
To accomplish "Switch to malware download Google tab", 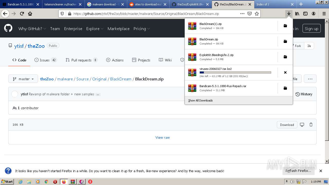I will point(106,4).
